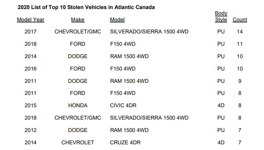Select the F150 4WD model in 2016 row
The image size is (264, 150).
tap(123, 69)
